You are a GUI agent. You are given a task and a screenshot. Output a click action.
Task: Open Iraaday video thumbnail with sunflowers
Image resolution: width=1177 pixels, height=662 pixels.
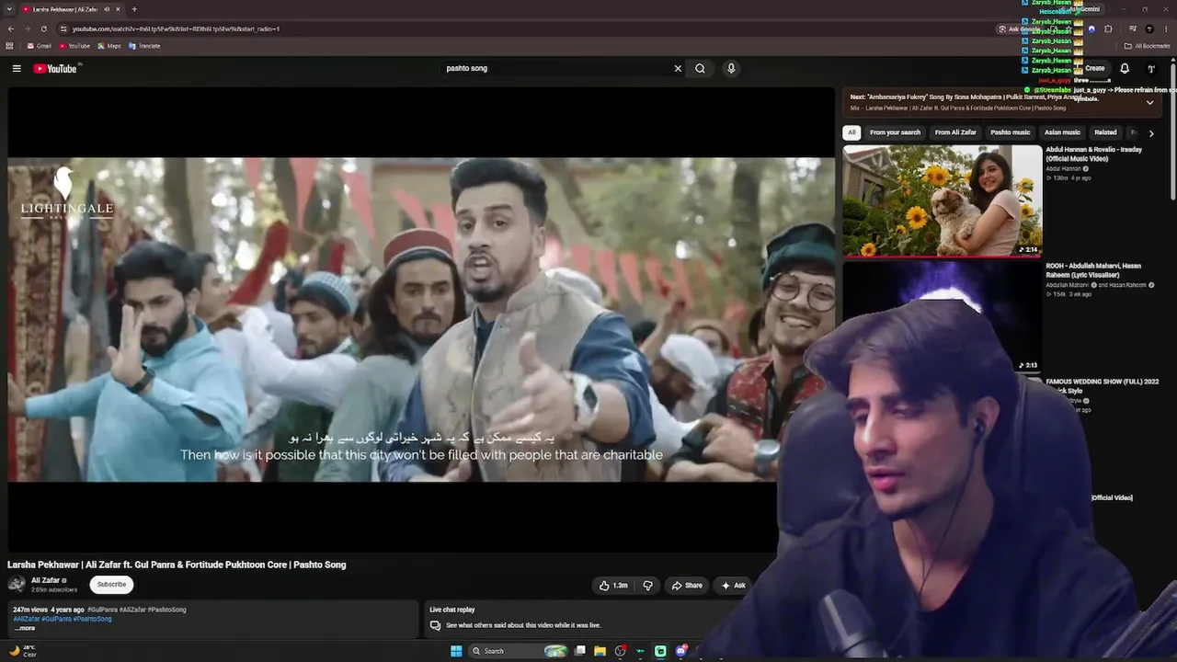[943, 200]
